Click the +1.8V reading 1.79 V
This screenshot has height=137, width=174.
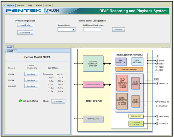click(x=60, y=88)
